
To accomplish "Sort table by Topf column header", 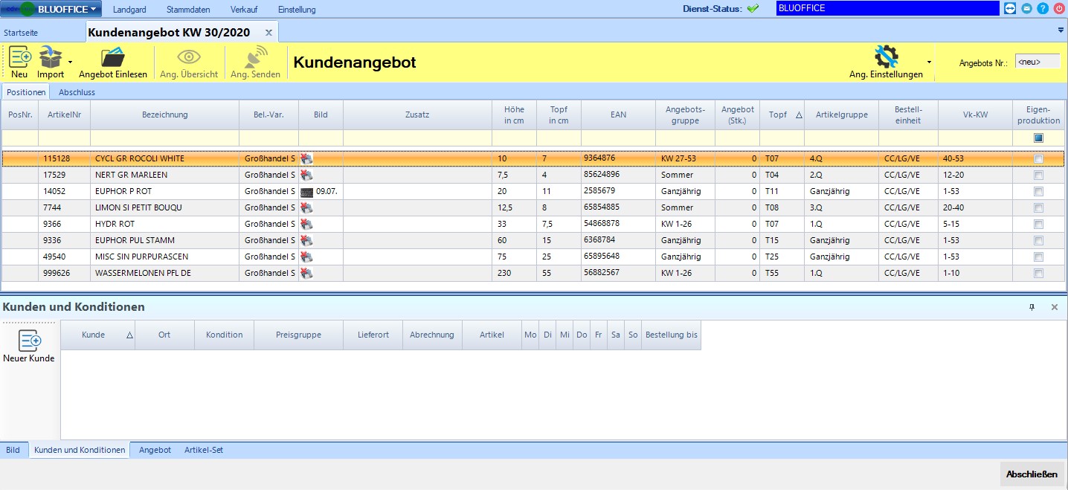I will 781,115.
